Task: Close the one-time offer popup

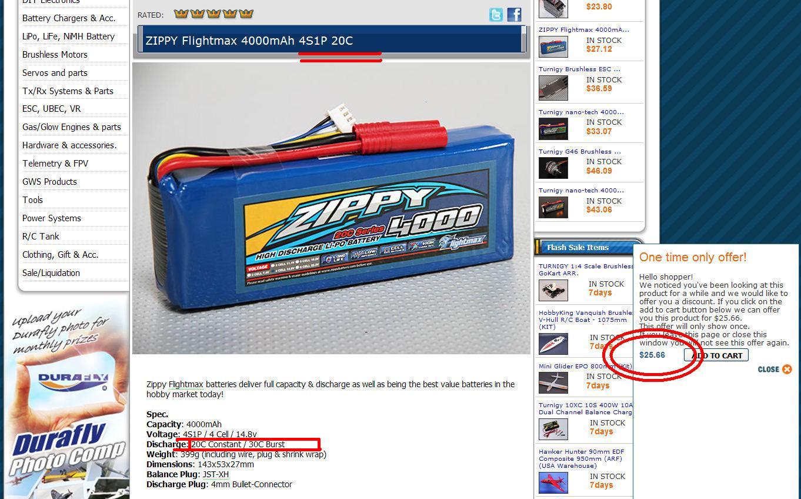Action: (x=775, y=370)
